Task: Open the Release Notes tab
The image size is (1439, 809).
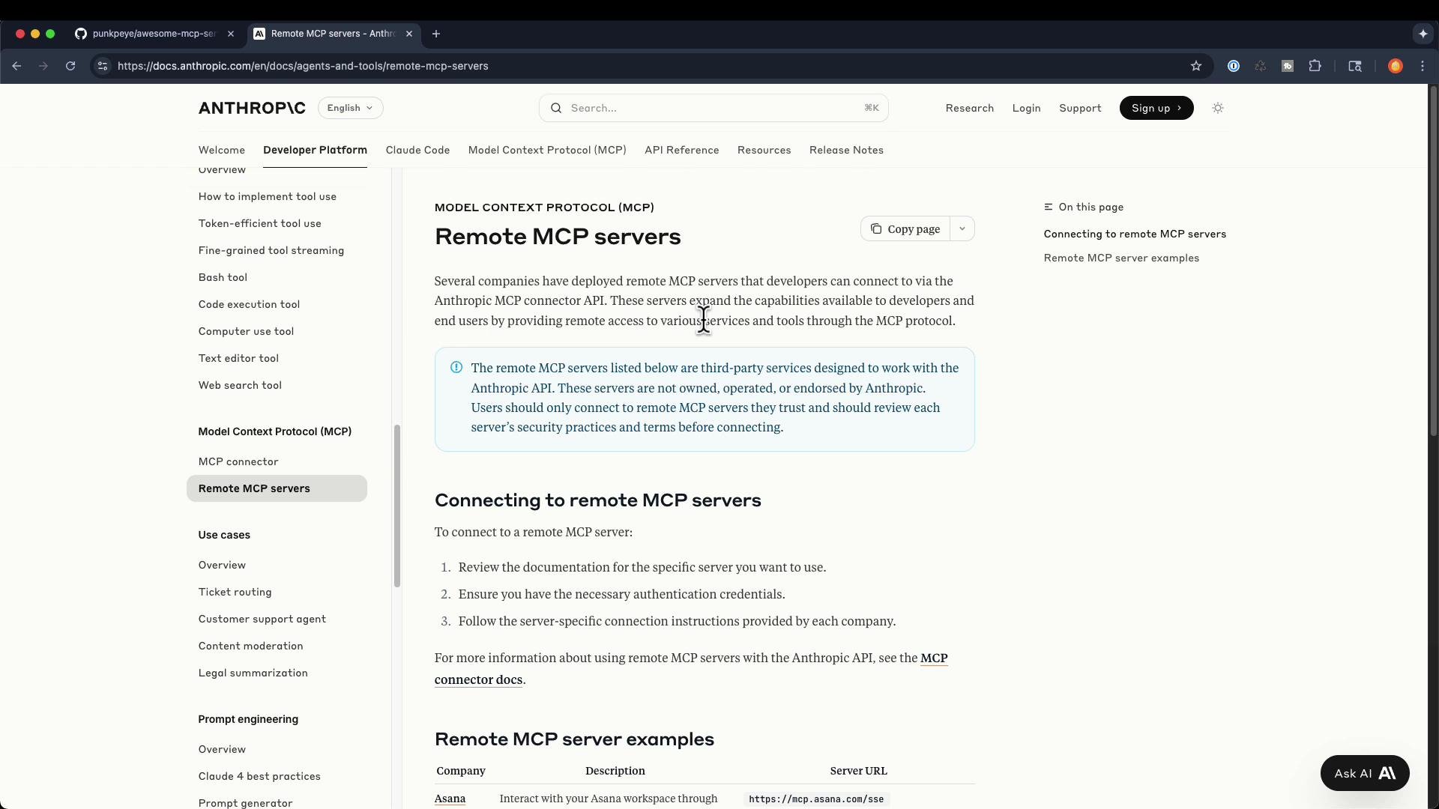Action: [x=846, y=150]
